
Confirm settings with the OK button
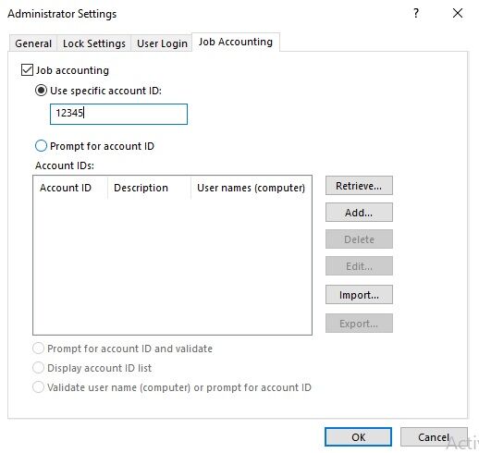point(358,437)
